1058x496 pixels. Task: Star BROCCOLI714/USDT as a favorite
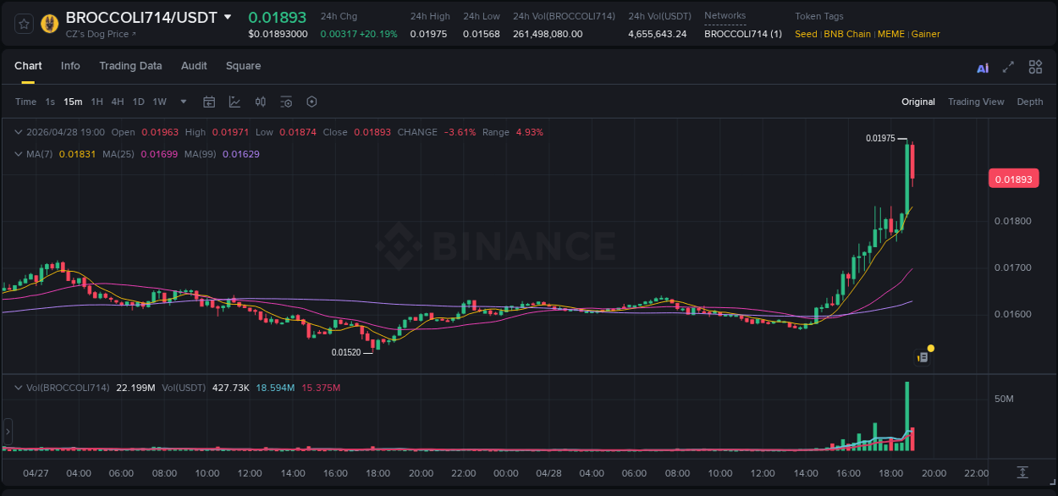click(24, 24)
